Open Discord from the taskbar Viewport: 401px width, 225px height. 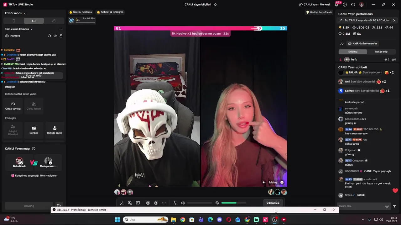219,220
